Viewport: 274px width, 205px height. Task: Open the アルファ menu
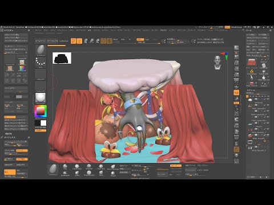pyautogui.click(x=38, y=30)
